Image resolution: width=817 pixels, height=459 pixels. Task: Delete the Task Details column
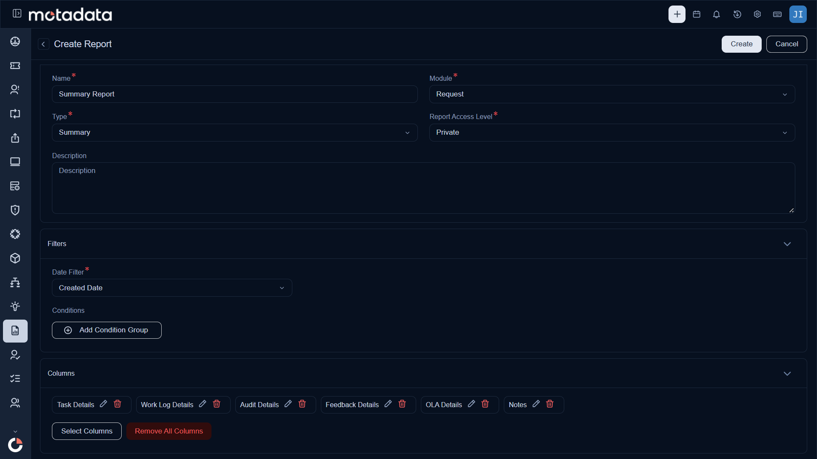tap(117, 404)
